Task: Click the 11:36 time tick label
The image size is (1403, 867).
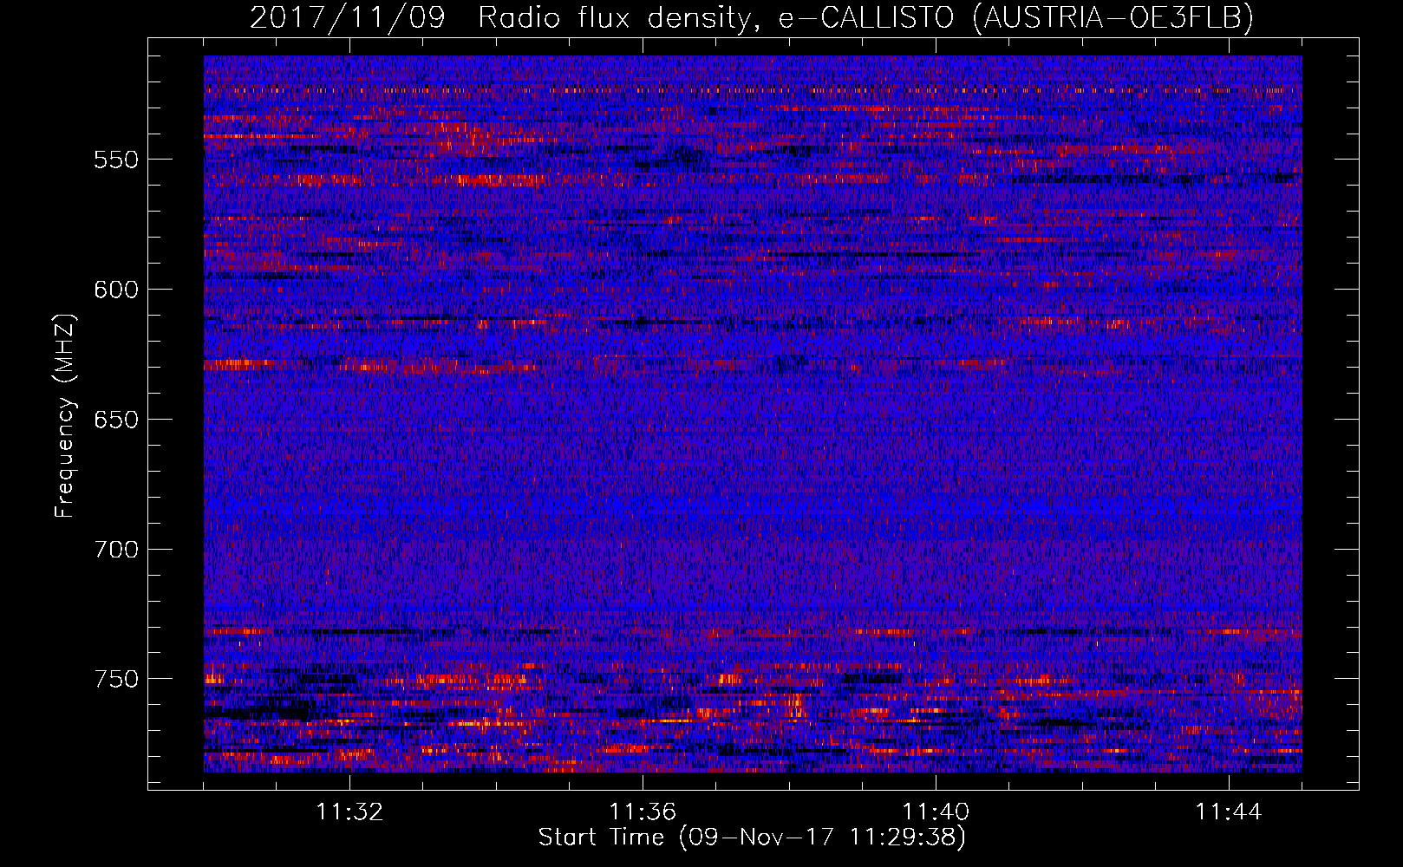Action: coord(643,812)
